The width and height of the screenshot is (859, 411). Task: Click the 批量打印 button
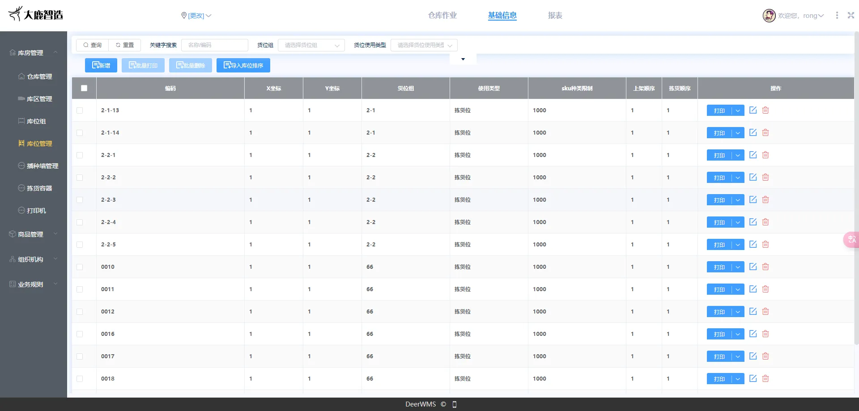(143, 65)
